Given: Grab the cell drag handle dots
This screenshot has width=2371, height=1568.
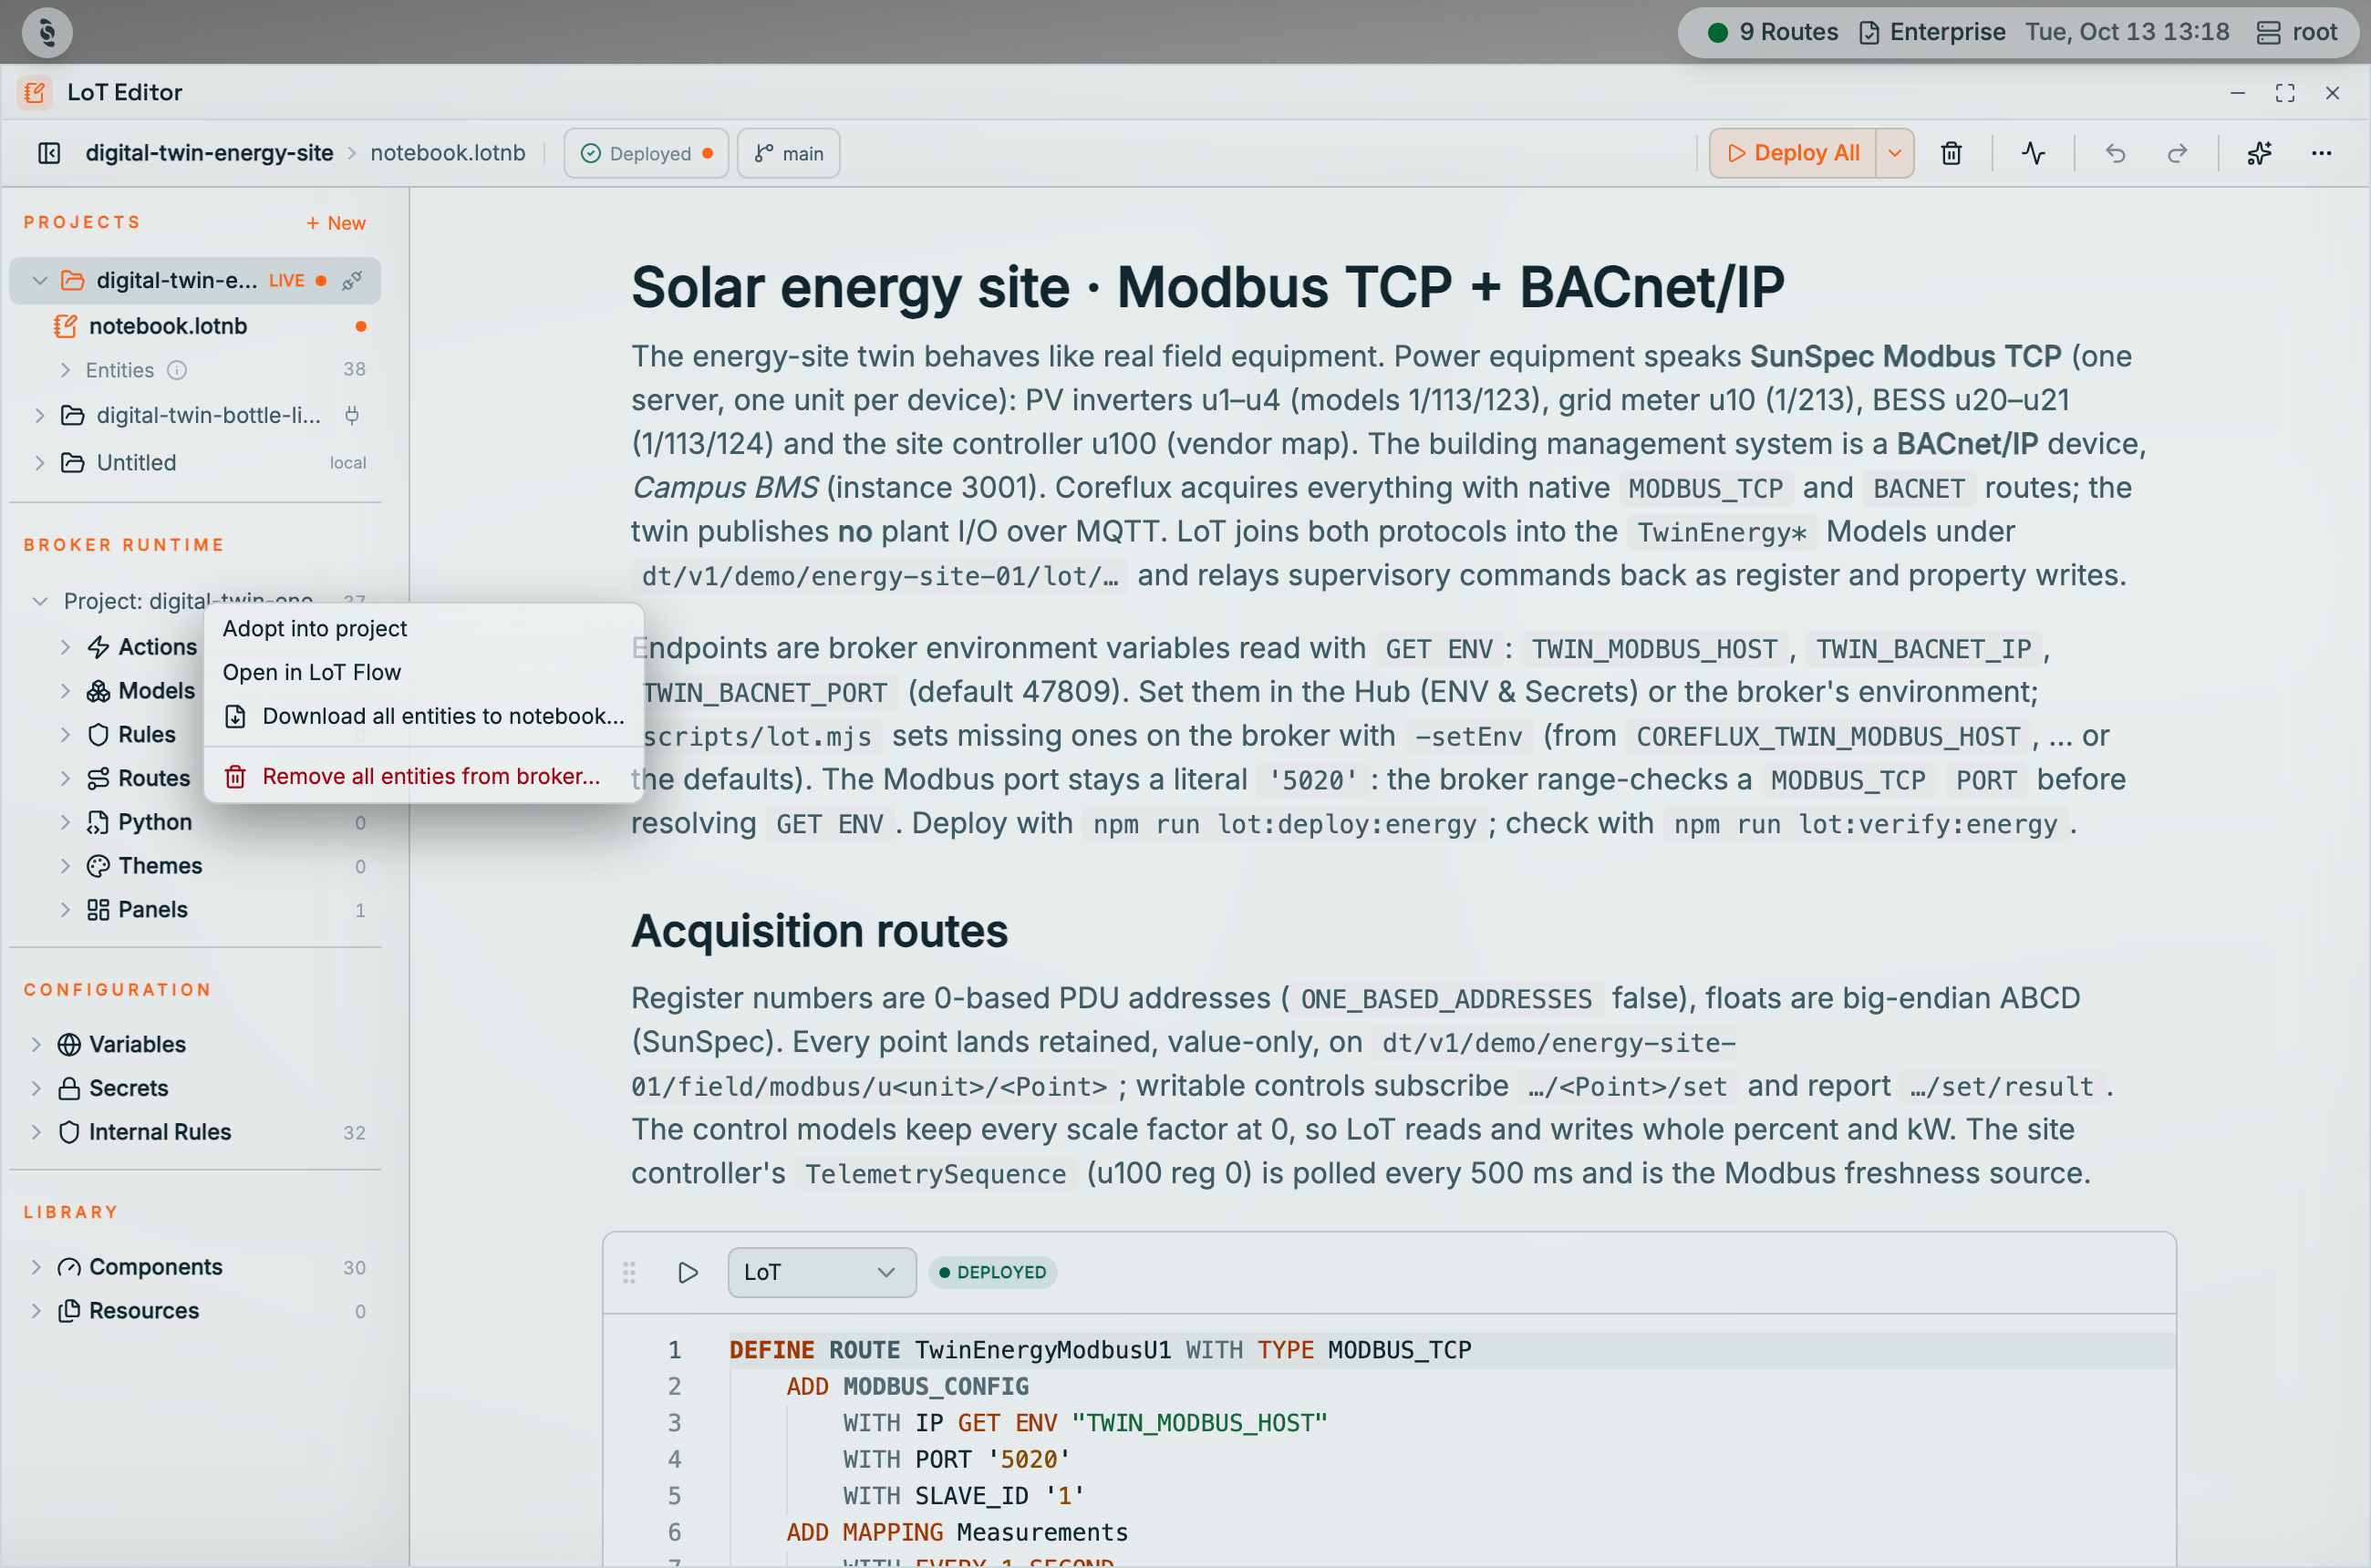Looking at the screenshot, I should 629,1272.
